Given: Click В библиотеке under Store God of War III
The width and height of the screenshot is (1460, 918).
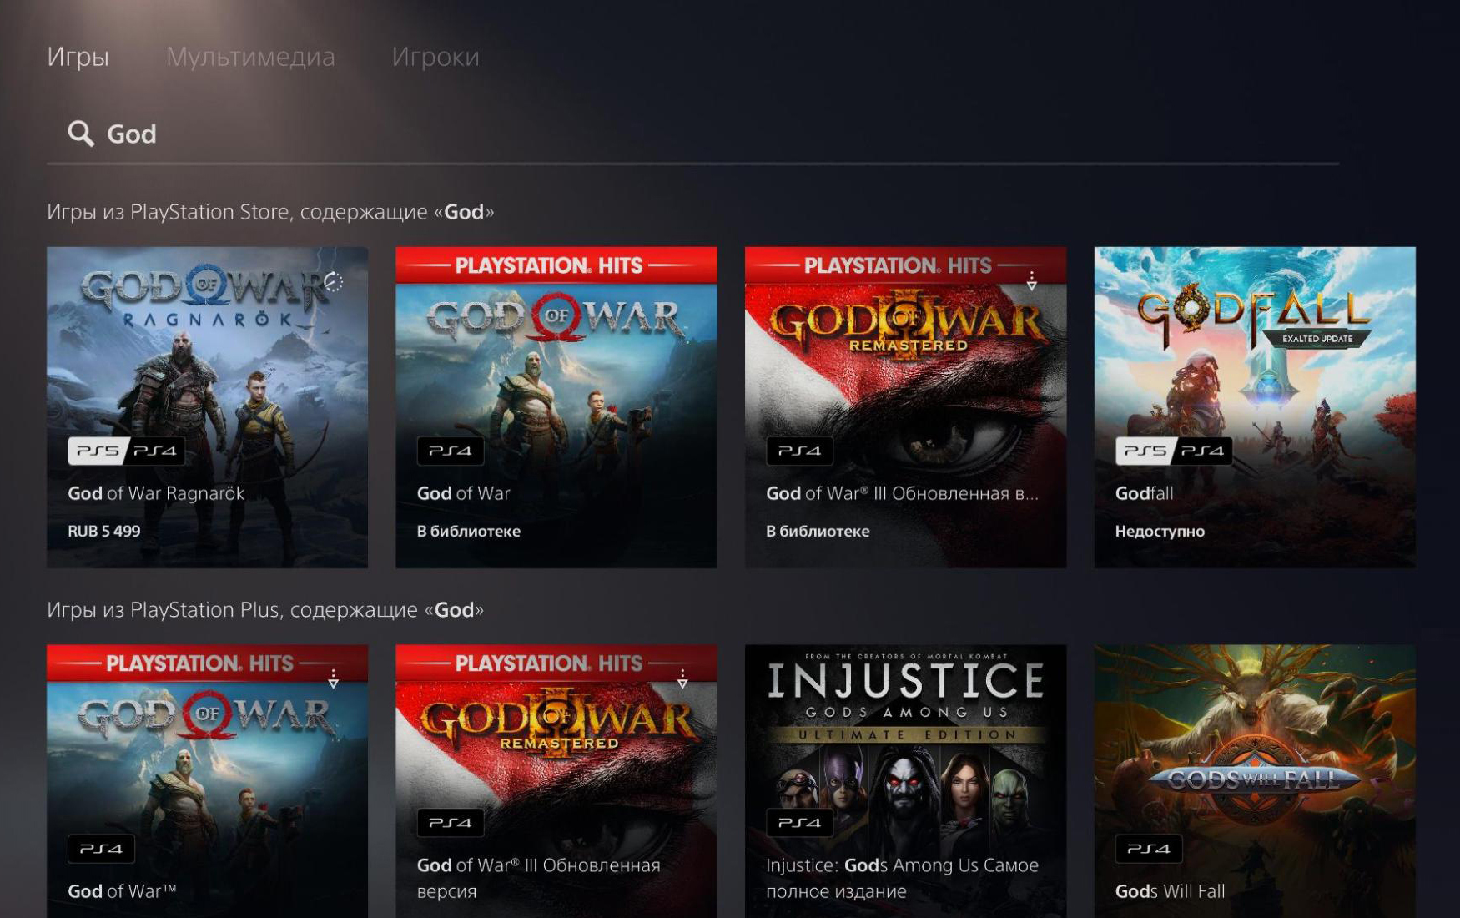Looking at the screenshot, I should (818, 532).
